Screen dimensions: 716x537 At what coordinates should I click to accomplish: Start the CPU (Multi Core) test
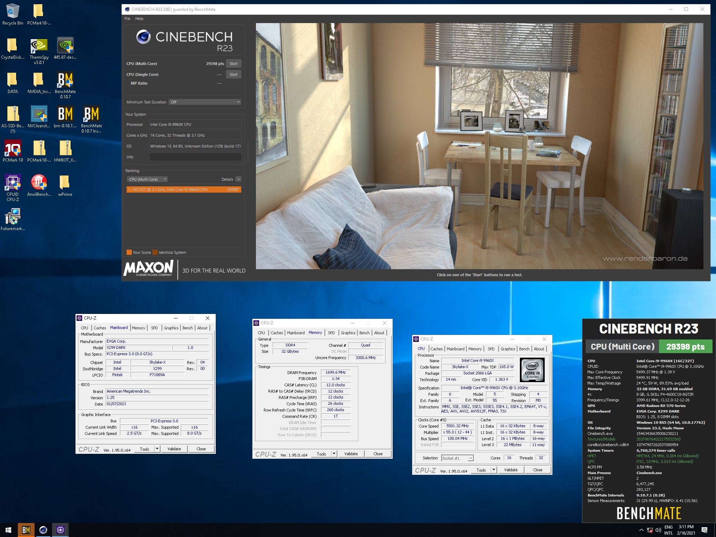tap(234, 64)
